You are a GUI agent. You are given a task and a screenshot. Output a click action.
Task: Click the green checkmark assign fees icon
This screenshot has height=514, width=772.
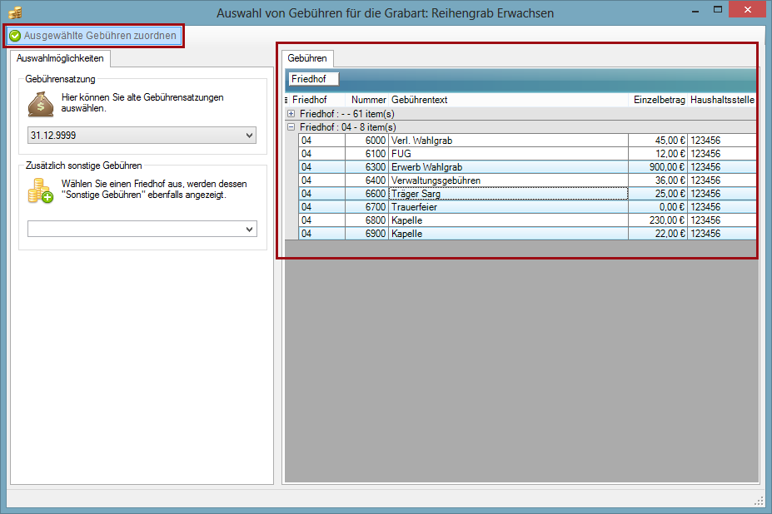(15, 36)
